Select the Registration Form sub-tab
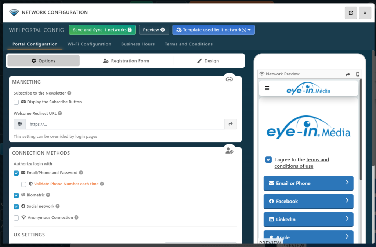 [126, 61]
